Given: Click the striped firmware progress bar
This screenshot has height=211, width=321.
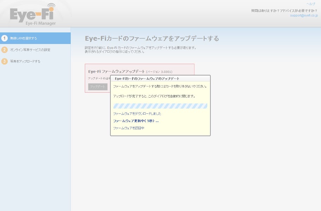Looking at the screenshot, I should [160, 106].
